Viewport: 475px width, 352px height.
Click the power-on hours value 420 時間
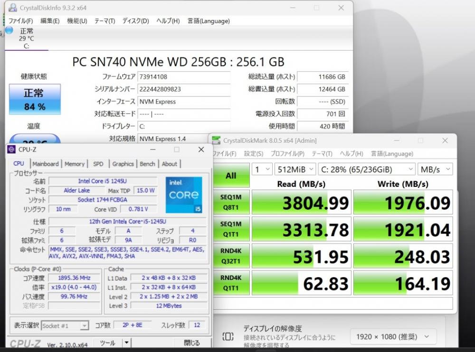tap(323, 126)
